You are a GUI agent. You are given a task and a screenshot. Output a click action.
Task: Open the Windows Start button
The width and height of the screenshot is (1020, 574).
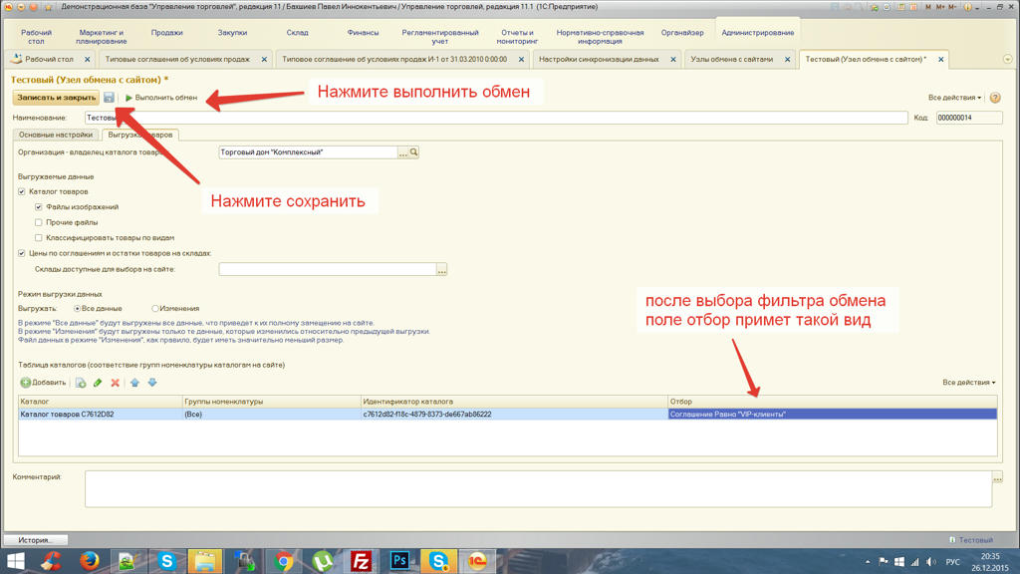15,561
